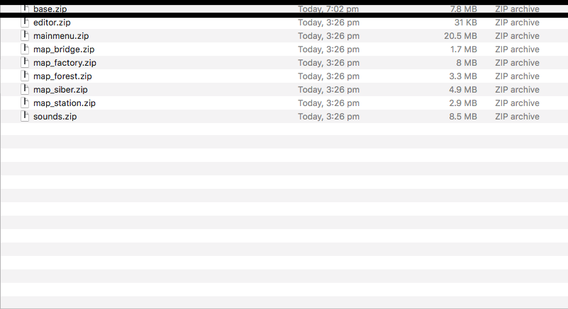Click ZIP archive kind for map_factory.zip
The width and height of the screenshot is (568, 309).
coord(517,63)
